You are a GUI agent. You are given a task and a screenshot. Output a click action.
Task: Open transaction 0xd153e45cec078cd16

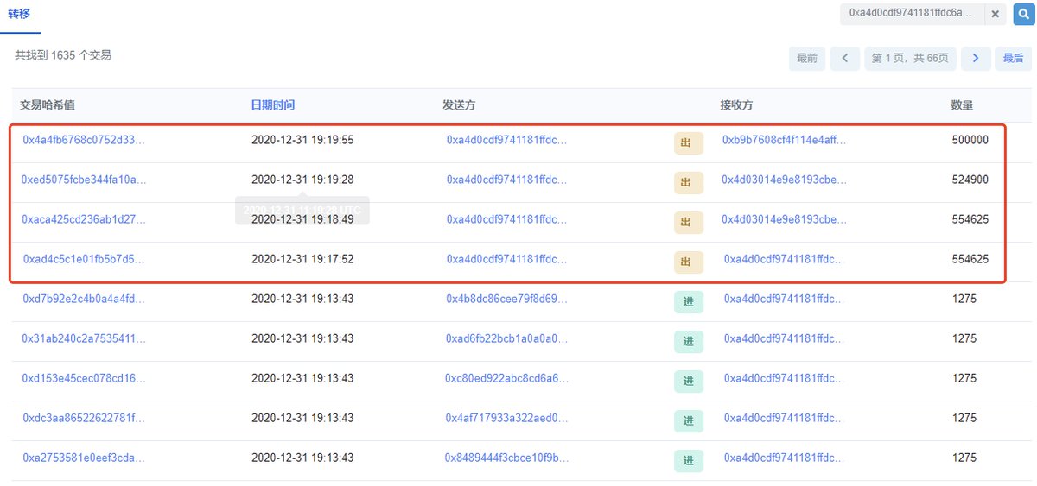85,378
